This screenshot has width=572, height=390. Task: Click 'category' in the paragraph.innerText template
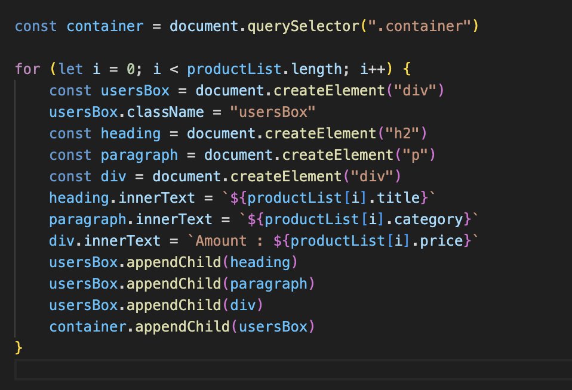pyautogui.click(x=428, y=219)
